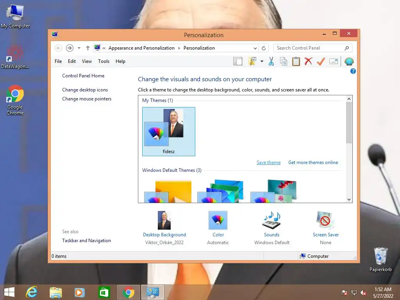This screenshot has height=300, width=400.
Task: Expand the folder options dropdown arrow
Action: (262, 61)
